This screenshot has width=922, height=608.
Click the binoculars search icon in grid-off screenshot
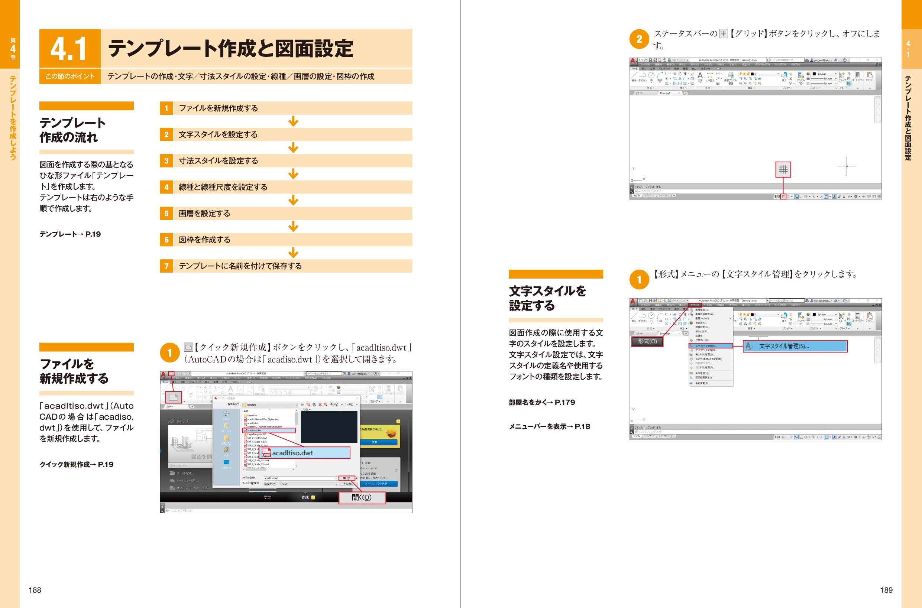pyautogui.click(x=807, y=61)
